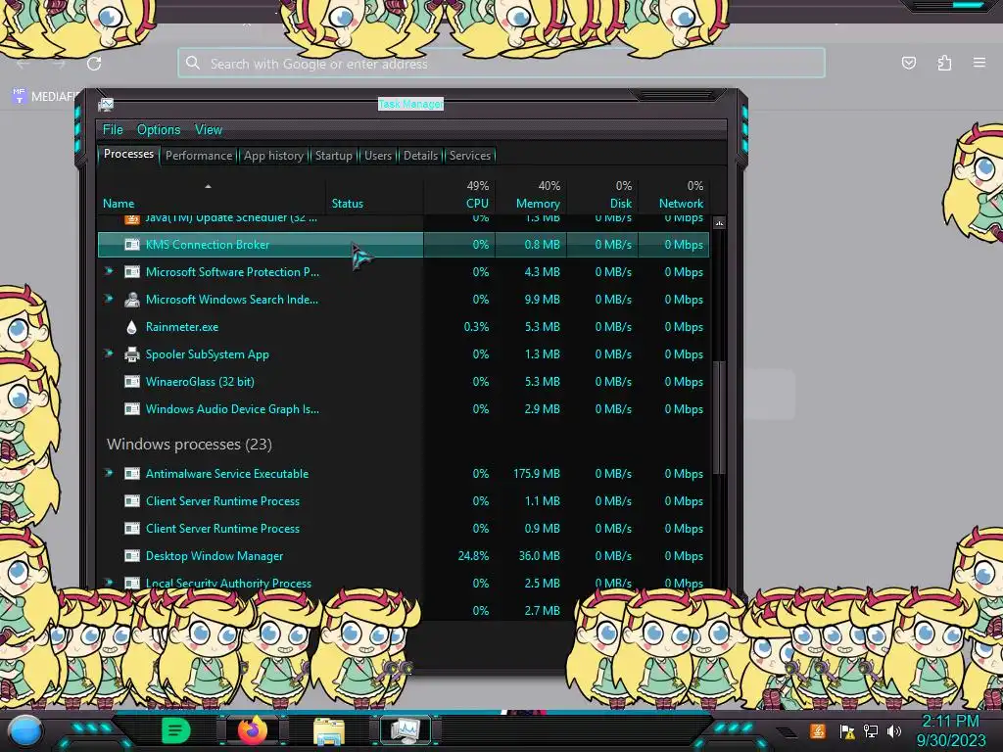Open the View menu in Task Manager
This screenshot has height=752, width=1003.
[209, 130]
